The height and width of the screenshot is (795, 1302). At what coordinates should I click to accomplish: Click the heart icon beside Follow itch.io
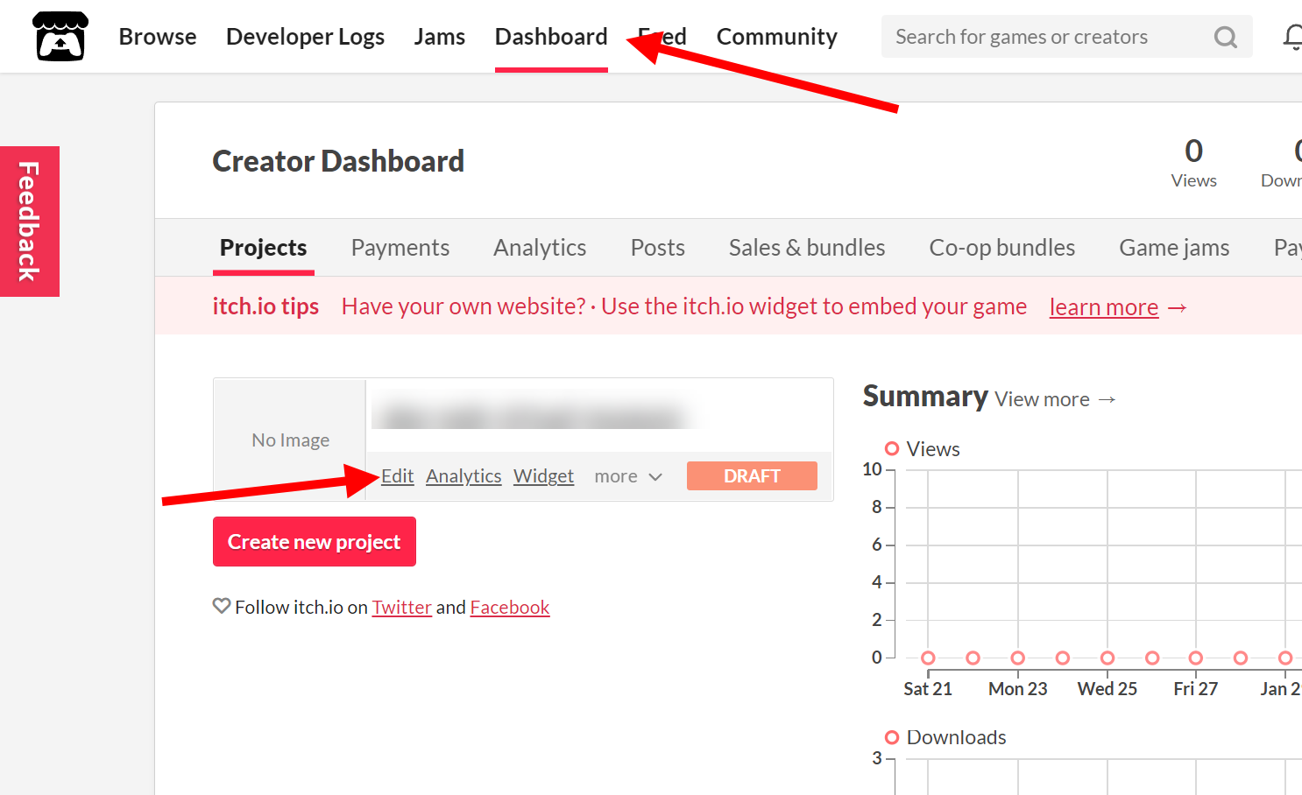tap(222, 605)
